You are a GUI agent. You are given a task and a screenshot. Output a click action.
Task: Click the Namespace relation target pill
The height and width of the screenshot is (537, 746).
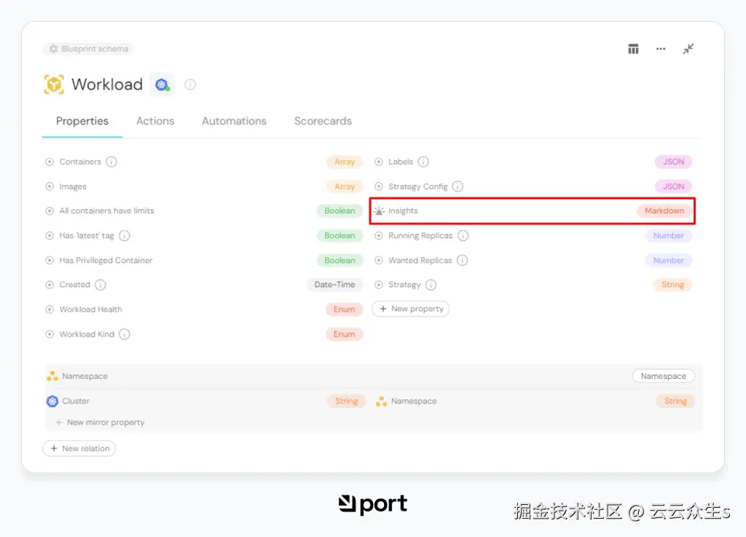click(663, 376)
